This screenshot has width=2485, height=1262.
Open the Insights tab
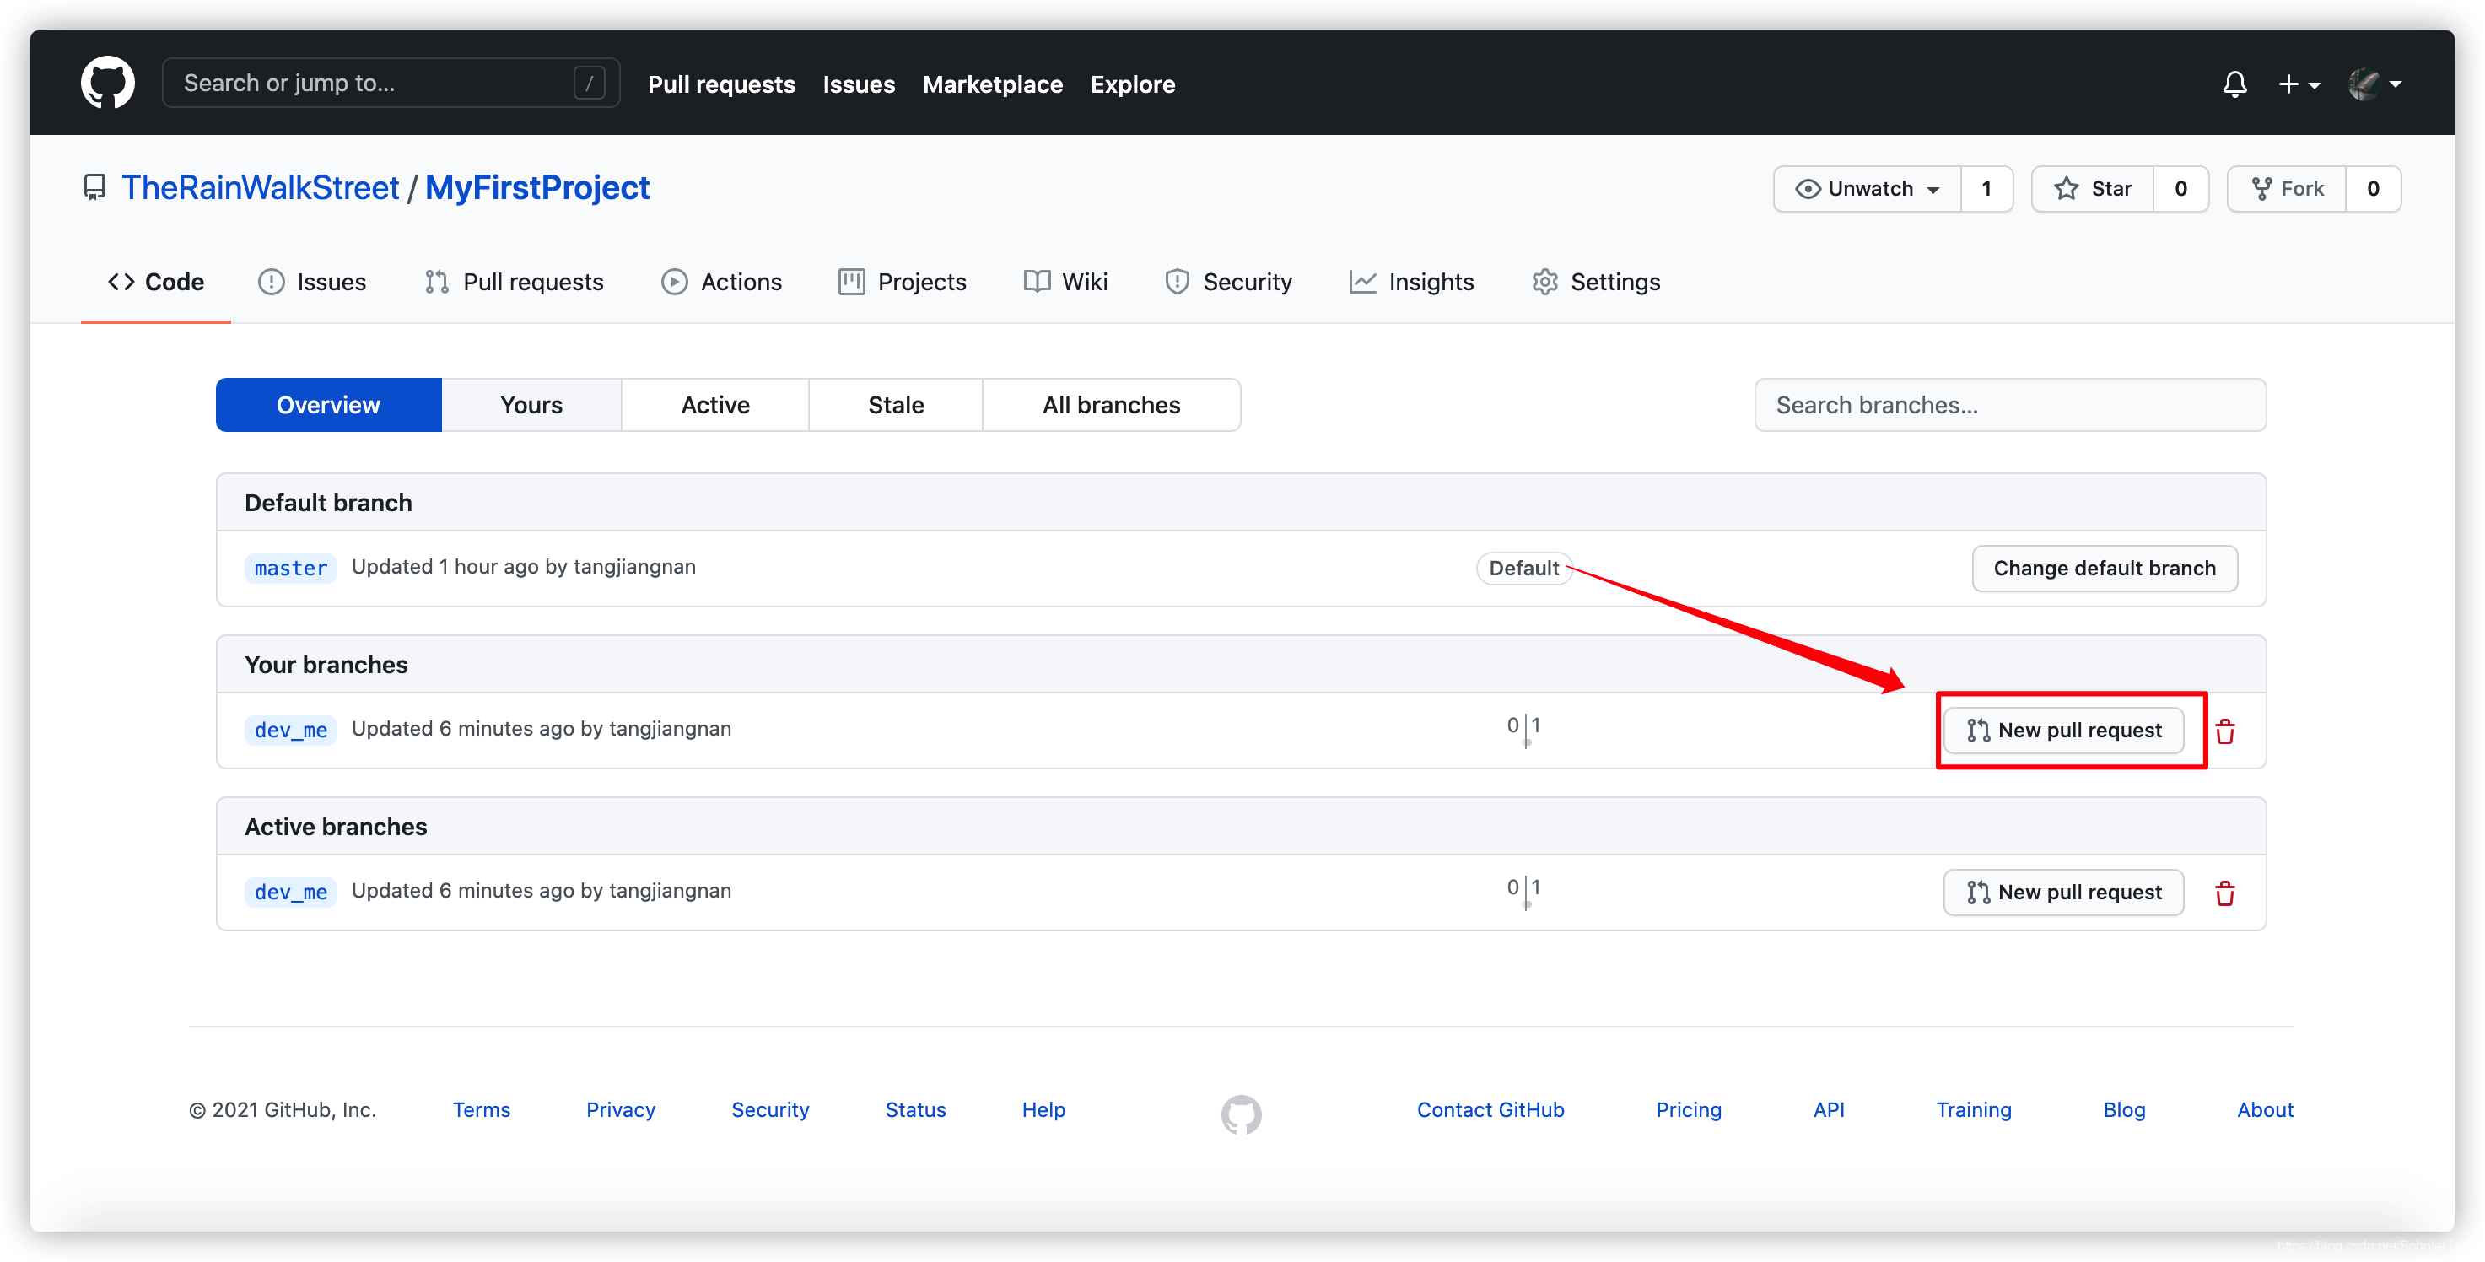click(x=1410, y=282)
